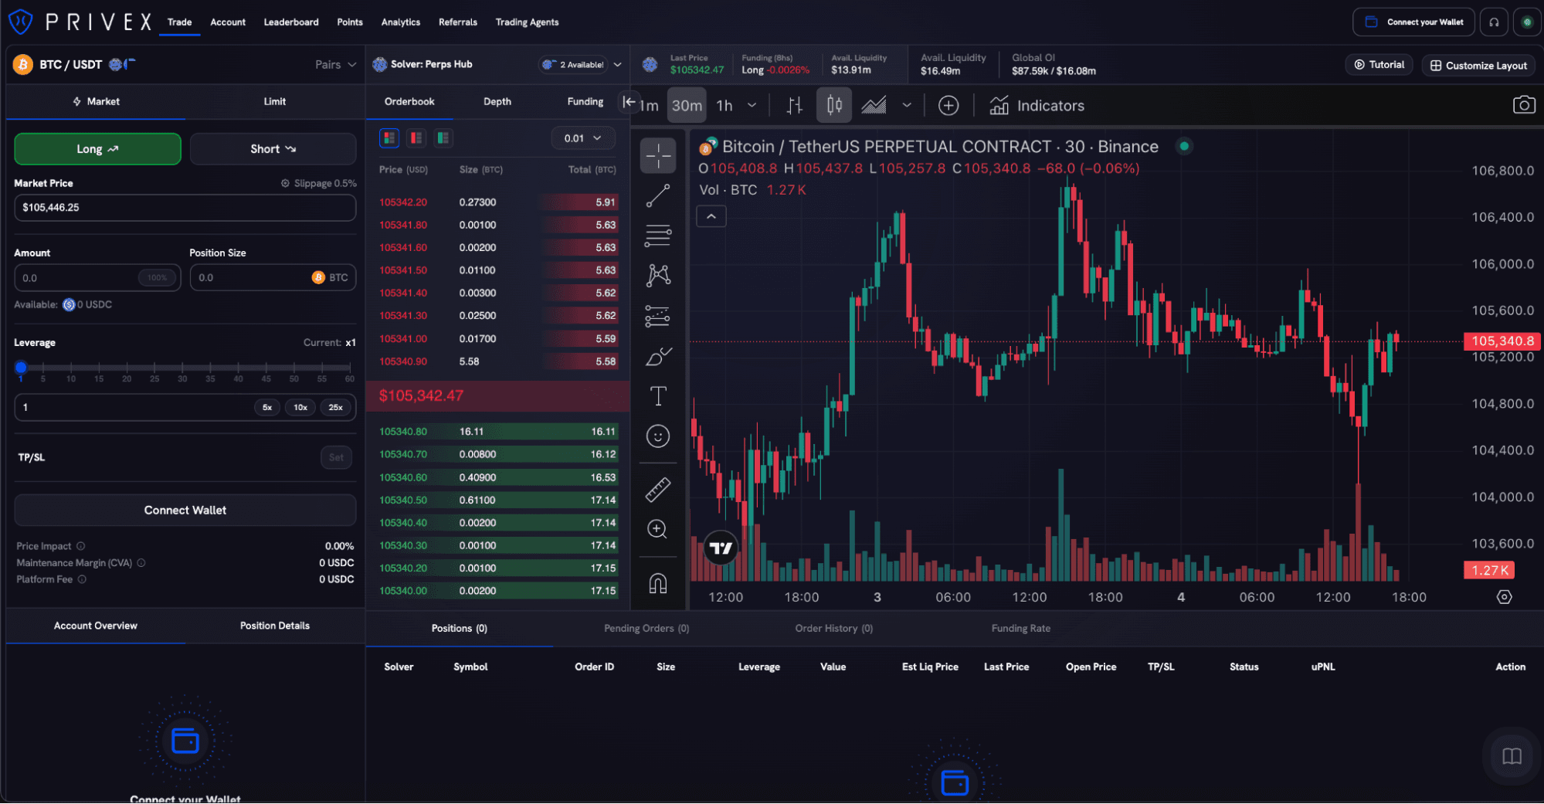The height and width of the screenshot is (804, 1544).
Task: Click the TradingView logo on chart
Action: 721,548
